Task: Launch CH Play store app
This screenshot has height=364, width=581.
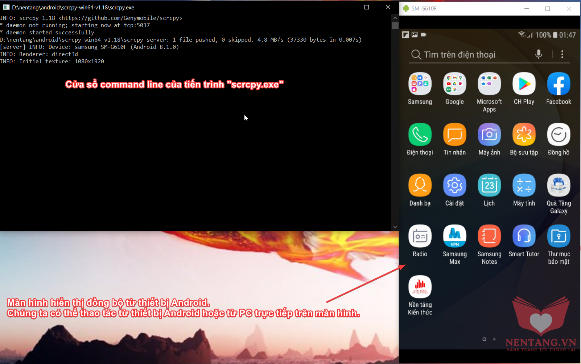Action: pos(524,84)
